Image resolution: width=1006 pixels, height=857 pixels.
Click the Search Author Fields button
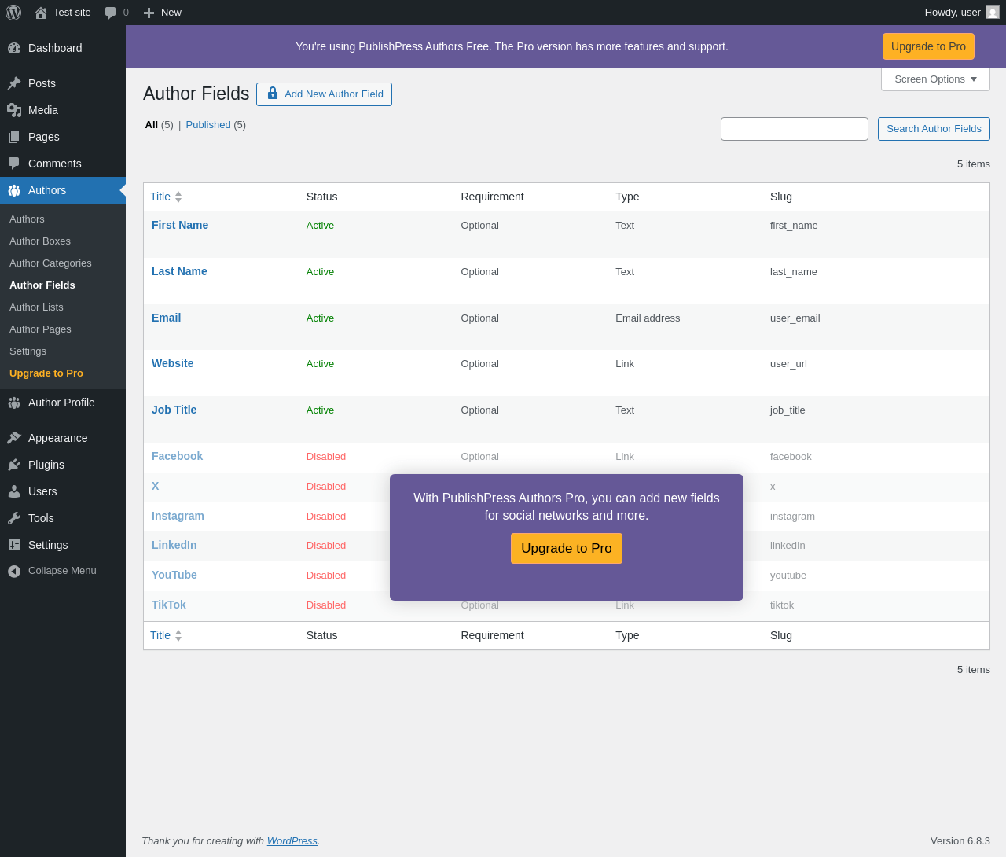pos(934,129)
